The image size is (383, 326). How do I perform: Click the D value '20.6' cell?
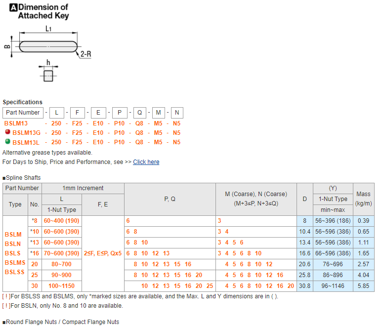(x=305, y=264)
